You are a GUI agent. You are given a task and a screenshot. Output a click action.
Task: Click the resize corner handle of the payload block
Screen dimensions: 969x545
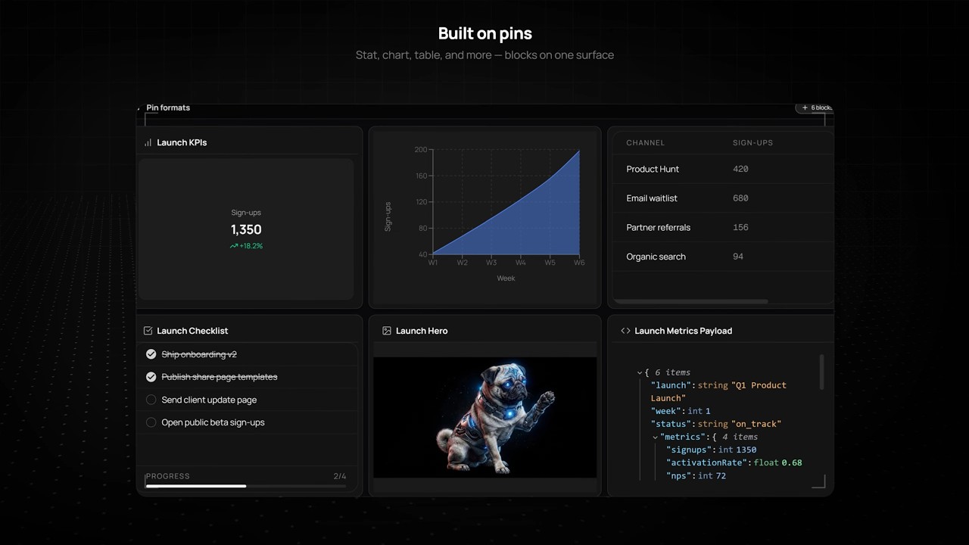[819, 482]
